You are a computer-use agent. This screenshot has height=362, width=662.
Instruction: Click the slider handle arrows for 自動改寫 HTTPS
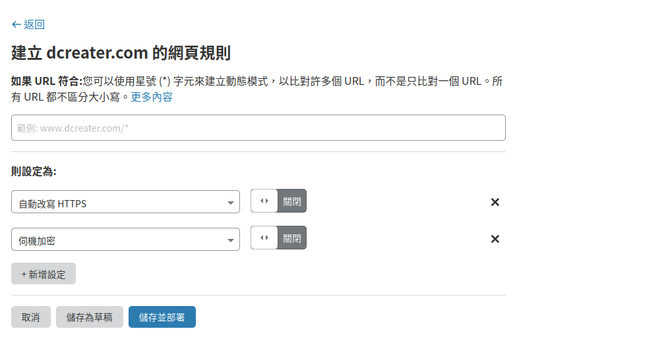(264, 201)
